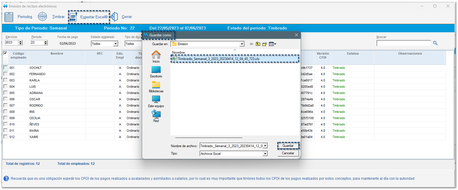This screenshot has height=190, width=458.
Task: Select the Timbrado_Semanal xls file in list
Action: [x=218, y=59]
